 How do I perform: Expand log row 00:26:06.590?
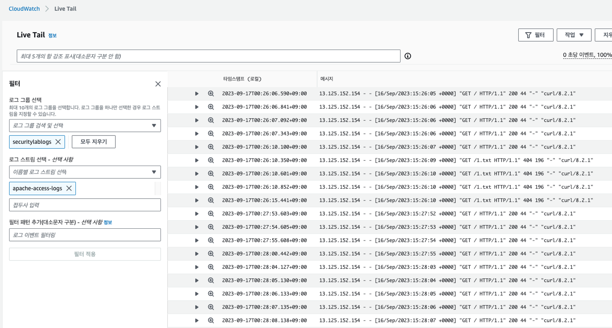pos(197,94)
